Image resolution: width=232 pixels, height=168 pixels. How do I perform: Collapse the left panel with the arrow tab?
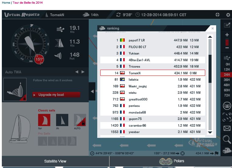pos(92,92)
